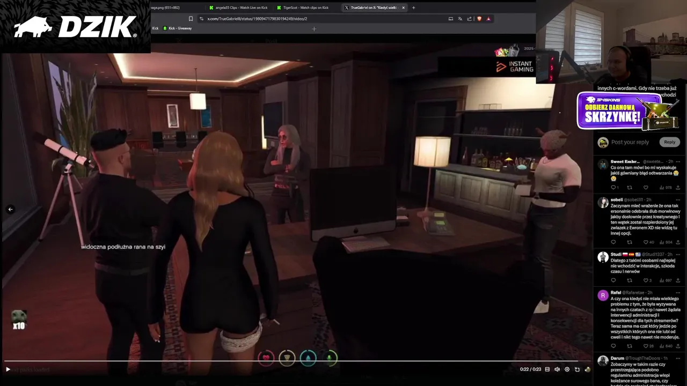The image size is (687, 386).
Task: Share Sweet Embr... comment
Action: click(678, 188)
